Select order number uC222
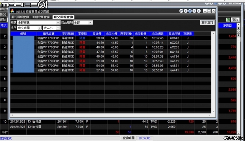Image resolution: width=245 pixels, height=141 pixels. [175, 43]
